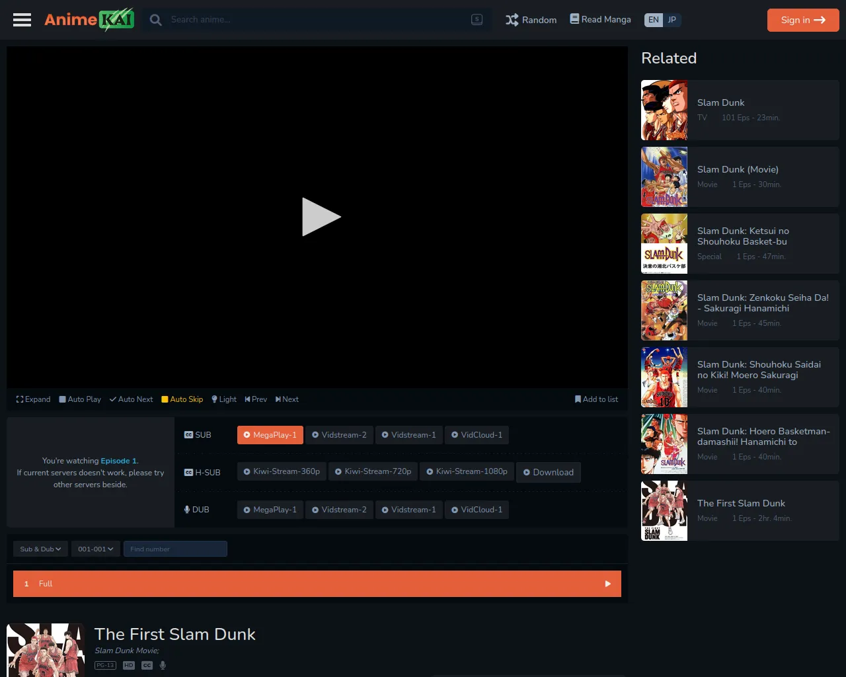
Task: Click the play arrow on episode 1 row
Action: [608, 584]
